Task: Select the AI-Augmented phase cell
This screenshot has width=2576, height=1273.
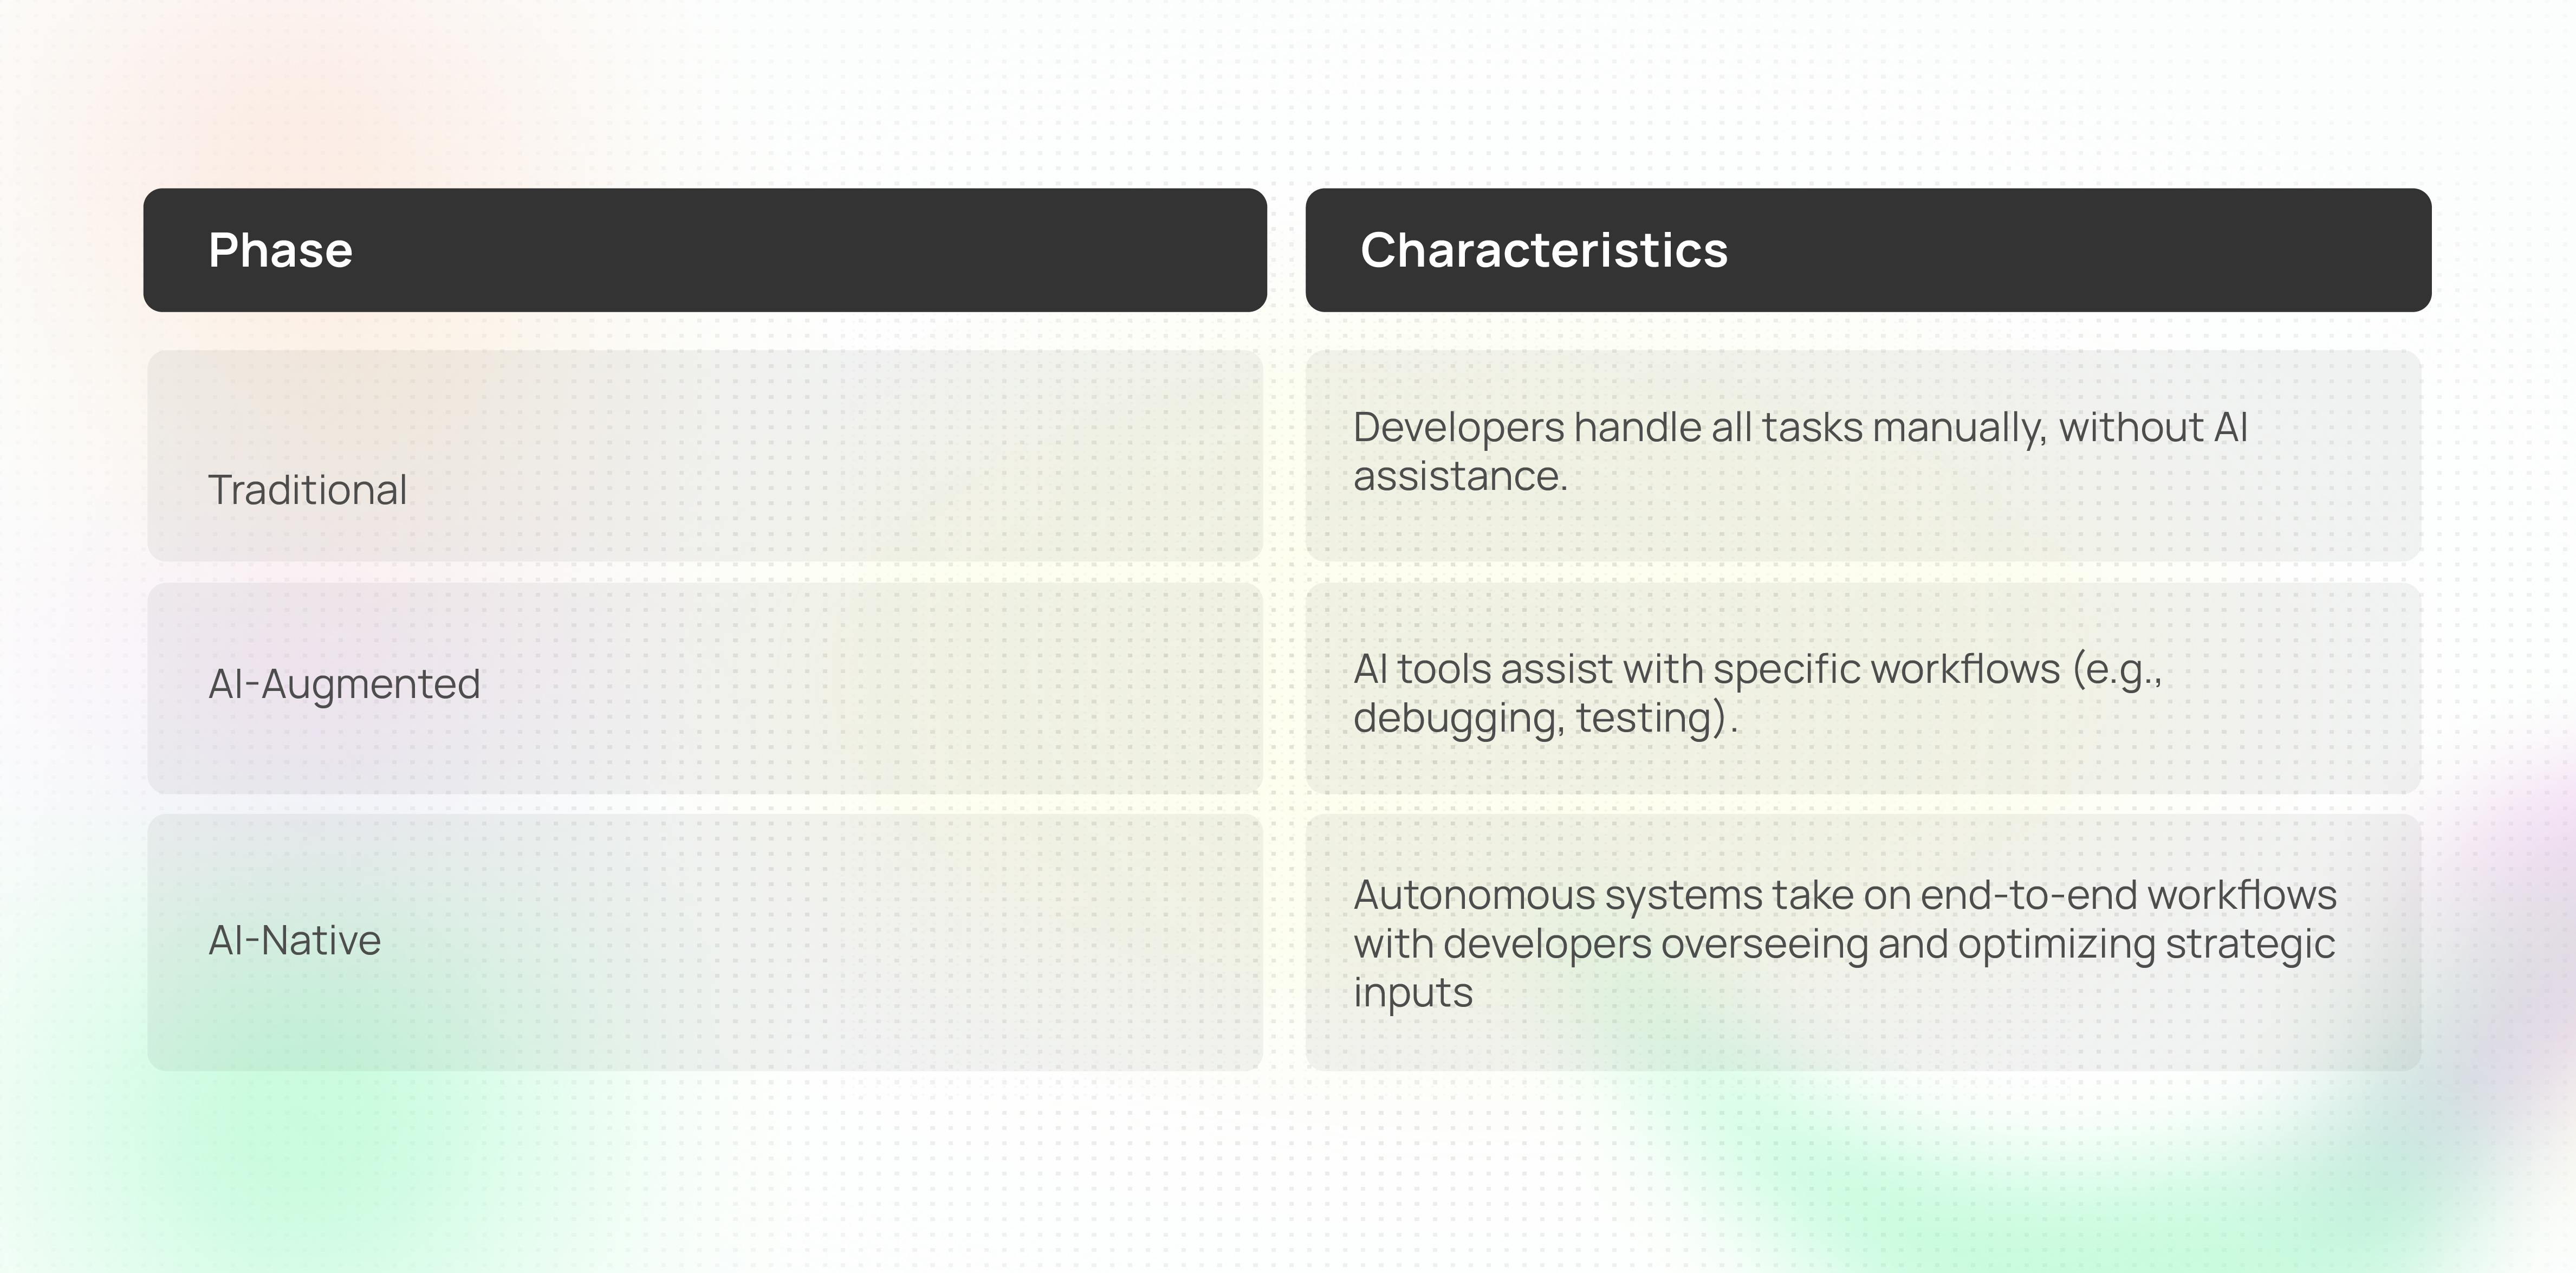Action: coord(344,684)
